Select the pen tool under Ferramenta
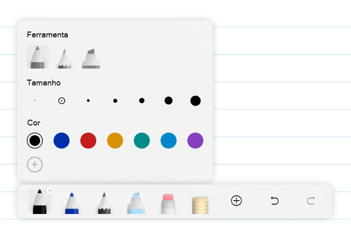The image size is (351, 230). point(37,57)
